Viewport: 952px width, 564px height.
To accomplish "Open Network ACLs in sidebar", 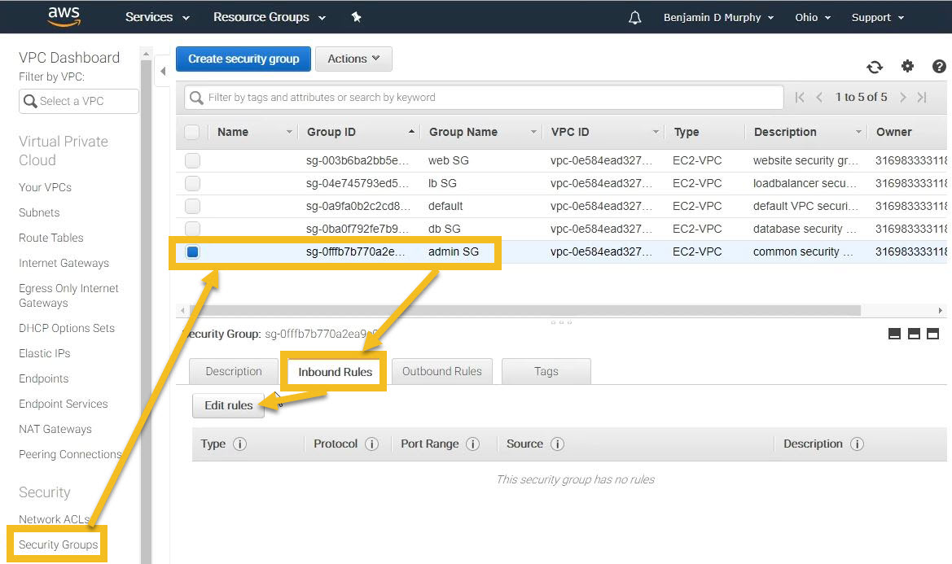I will 54,519.
